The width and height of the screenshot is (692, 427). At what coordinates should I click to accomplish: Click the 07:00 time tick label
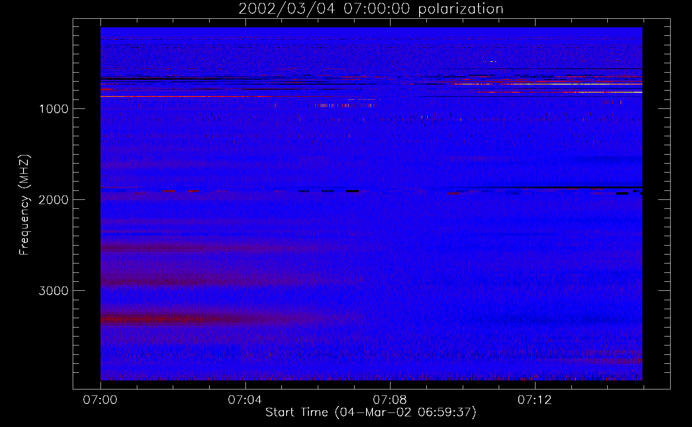point(100,400)
